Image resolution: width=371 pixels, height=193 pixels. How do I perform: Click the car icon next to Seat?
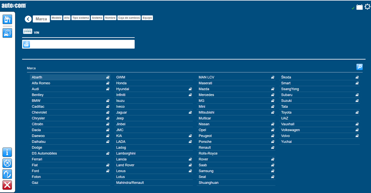273,177
